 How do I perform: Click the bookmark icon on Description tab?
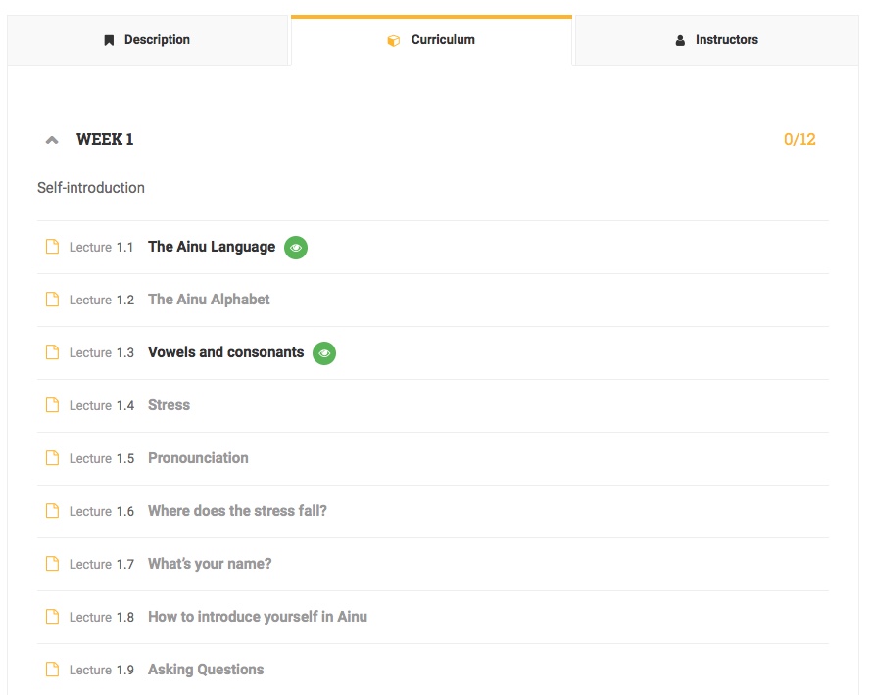[x=109, y=40]
